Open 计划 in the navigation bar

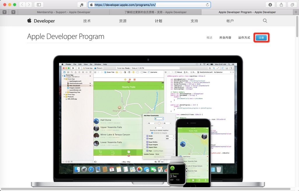[159, 21]
